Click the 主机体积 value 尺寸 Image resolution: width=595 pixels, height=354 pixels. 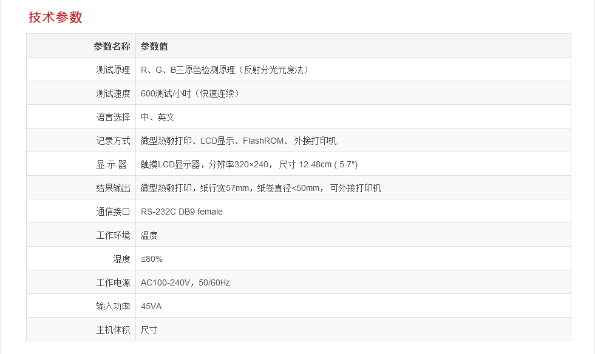(x=149, y=330)
